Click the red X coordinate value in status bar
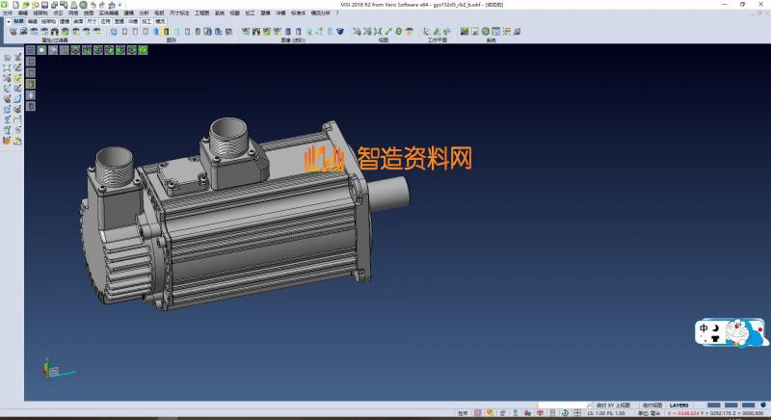This screenshot has width=771, height=420. pyautogui.click(x=683, y=413)
